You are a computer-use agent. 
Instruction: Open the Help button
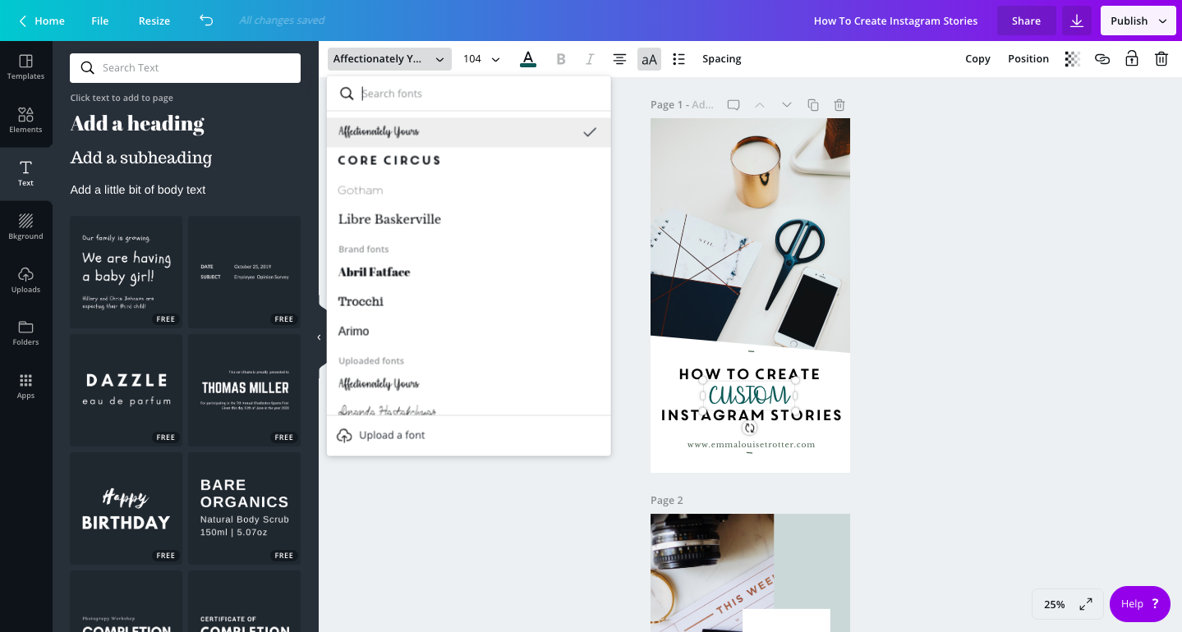click(1140, 604)
